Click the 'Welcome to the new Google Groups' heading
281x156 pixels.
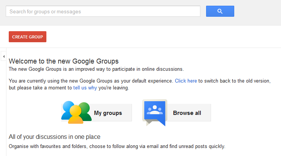tap(64, 61)
